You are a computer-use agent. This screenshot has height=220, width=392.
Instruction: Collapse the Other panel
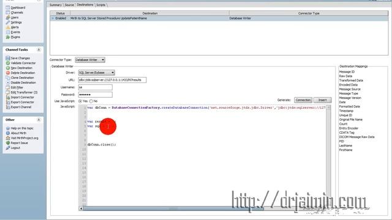[39, 120]
